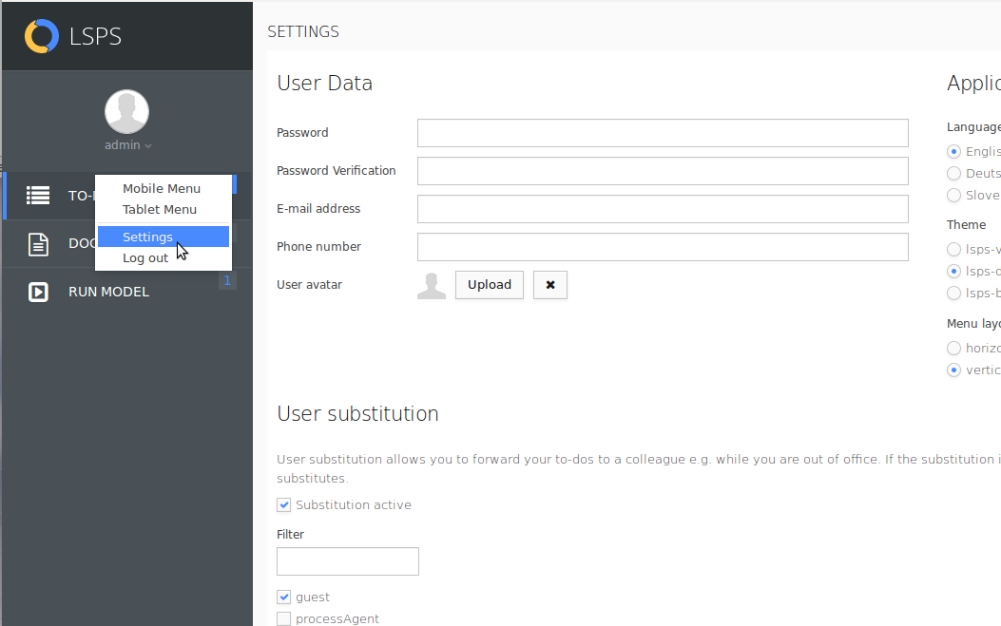Select the third lsps theme radio button

(953, 293)
